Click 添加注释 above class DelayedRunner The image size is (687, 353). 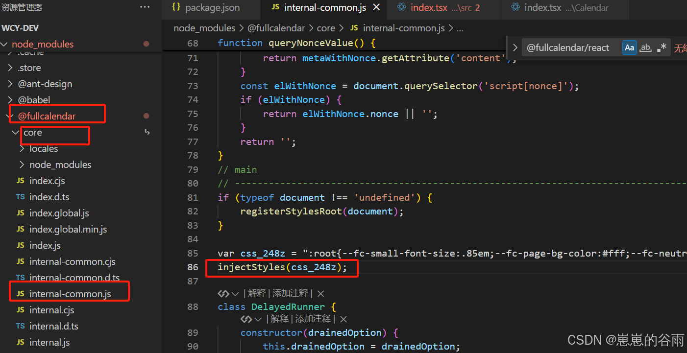[290, 293]
